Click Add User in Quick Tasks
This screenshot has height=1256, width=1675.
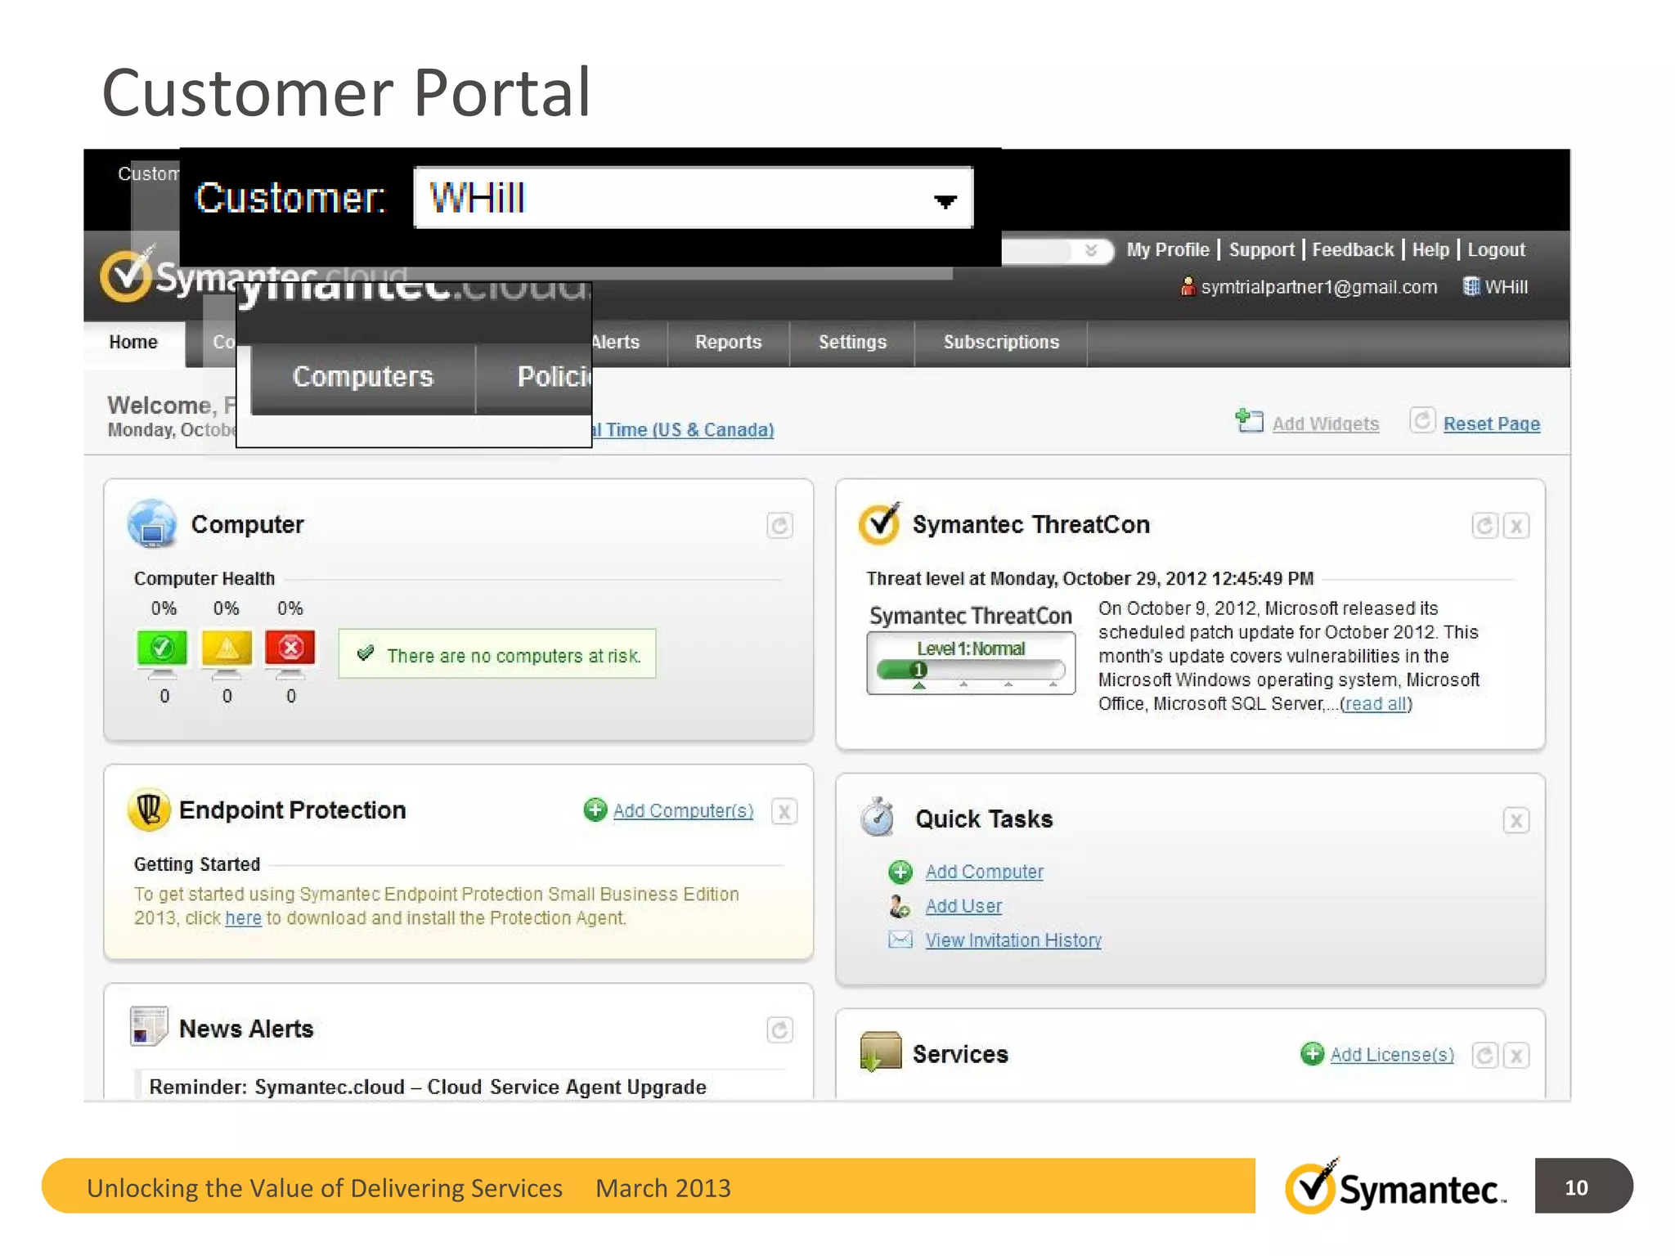click(963, 906)
